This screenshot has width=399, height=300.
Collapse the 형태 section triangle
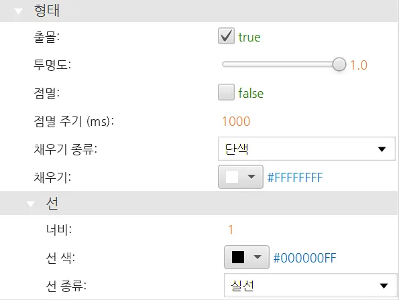pos(18,11)
